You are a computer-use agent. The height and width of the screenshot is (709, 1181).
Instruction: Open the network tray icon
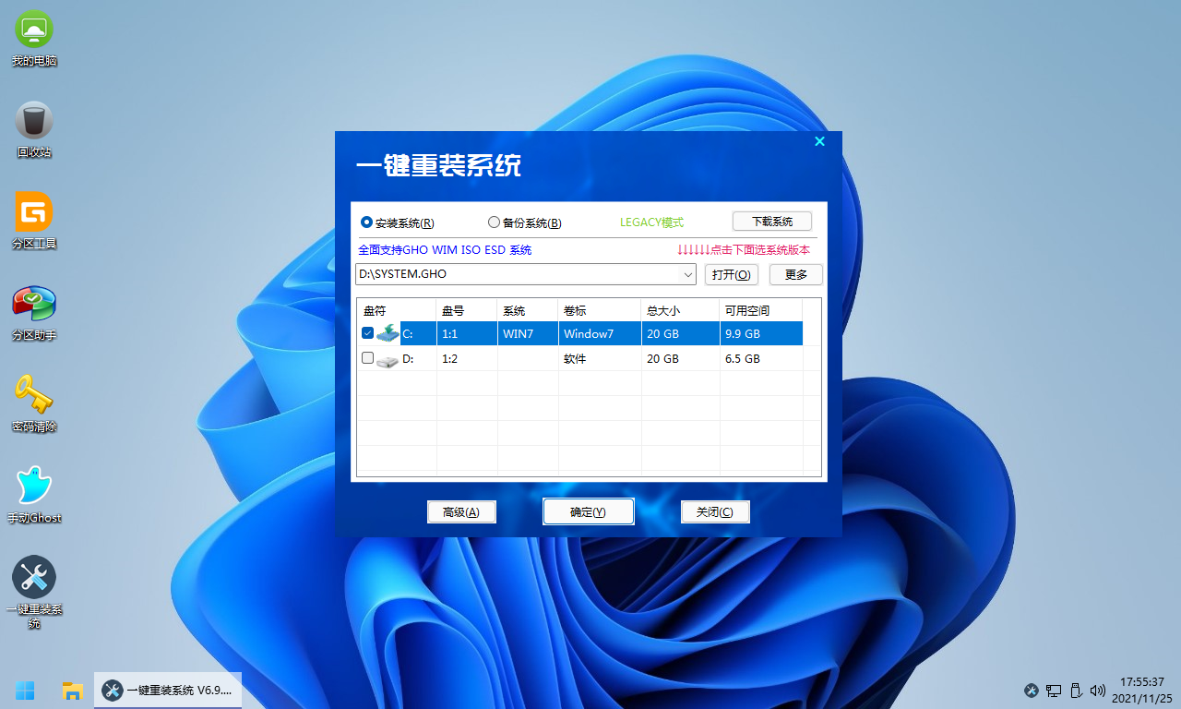click(x=1054, y=691)
